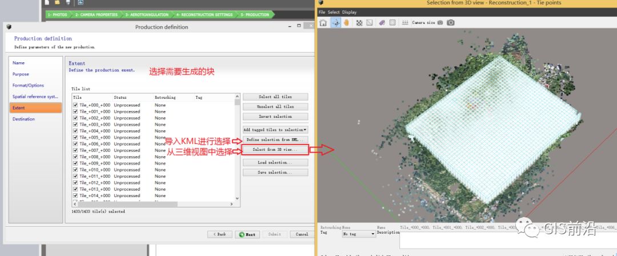Select row text Tile_+010_+000
Viewport: 617px width, 256px height.
(95, 170)
